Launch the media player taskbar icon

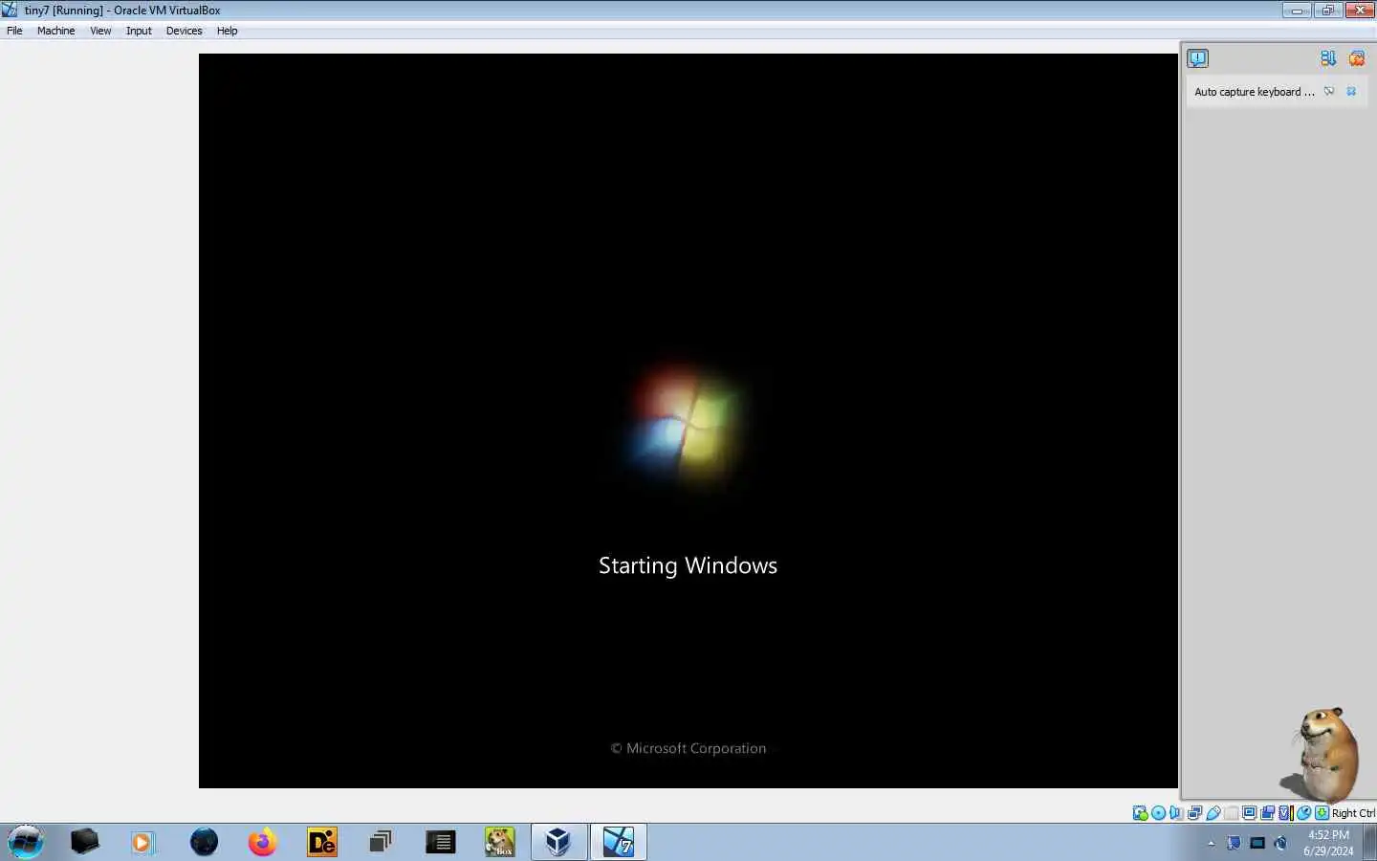[142, 842]
